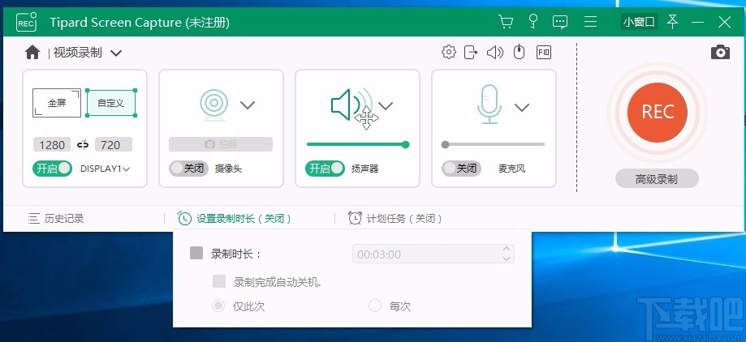
Task: Expand the webcam options dropdown arrow
Action: pyautogui.click(x=248, y=105)
